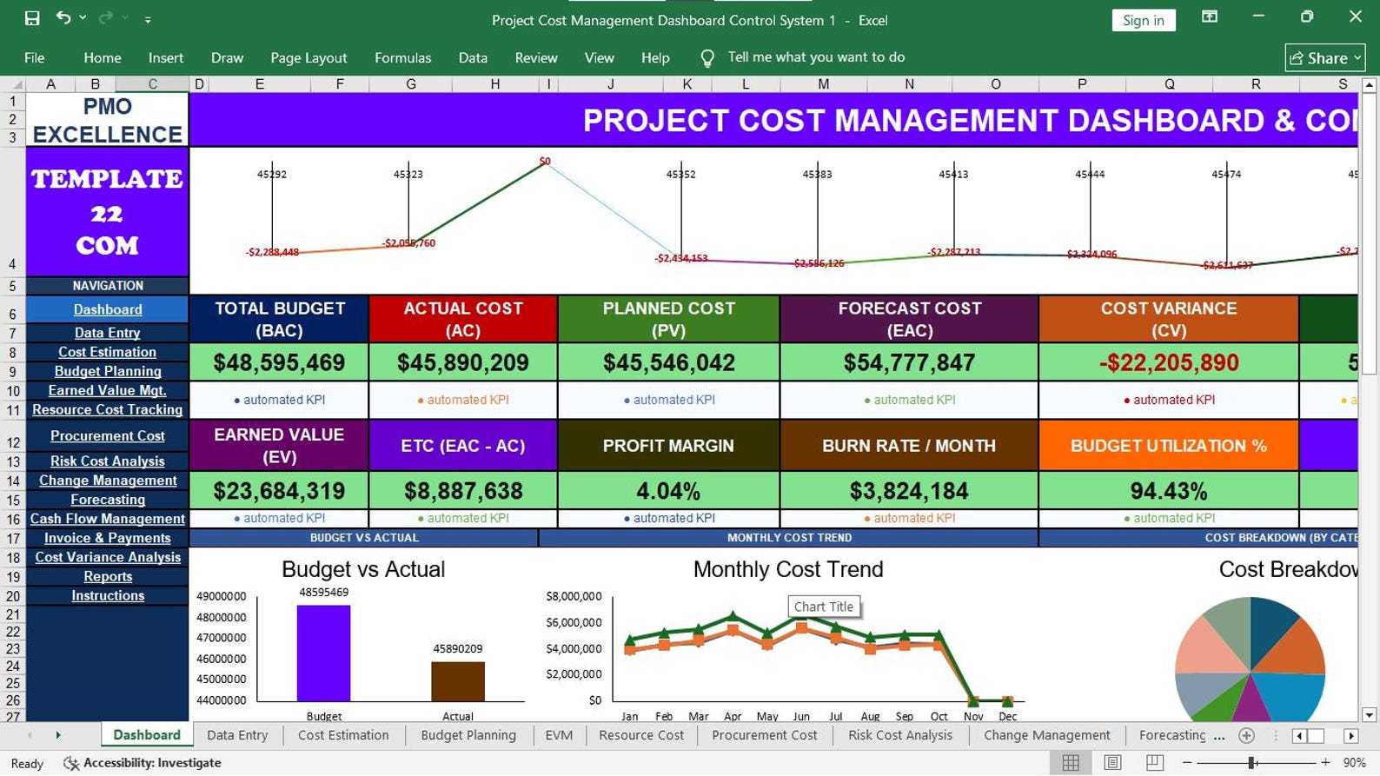Switch to the Risk Cost Analysis tab

900,735
